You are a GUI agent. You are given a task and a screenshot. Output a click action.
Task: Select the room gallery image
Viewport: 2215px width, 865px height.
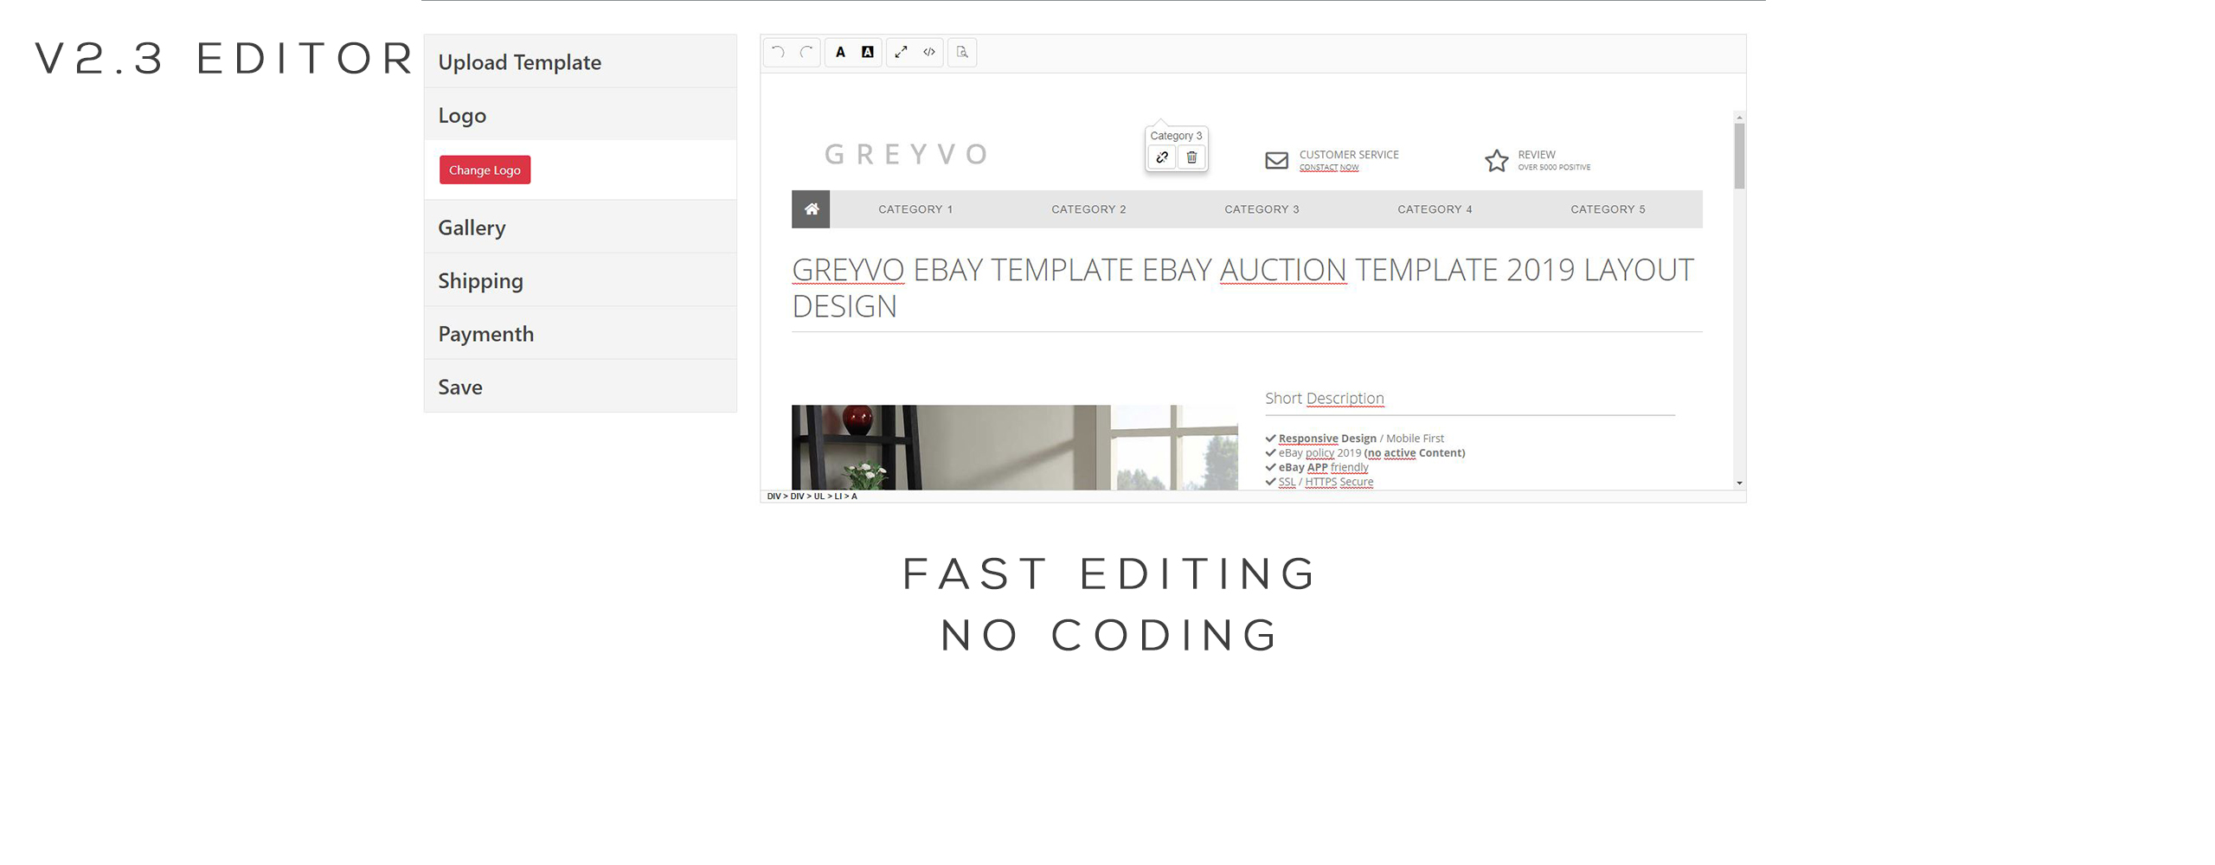click(x=1014, y=447)
